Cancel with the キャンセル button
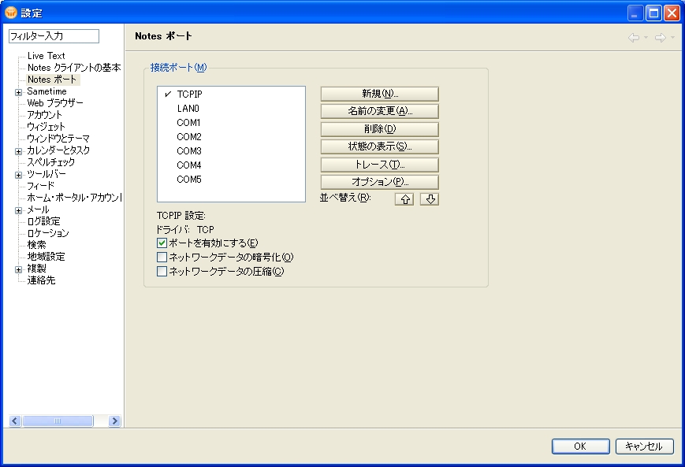Screen dimensions: 685x467 click(x=644, y=446)
